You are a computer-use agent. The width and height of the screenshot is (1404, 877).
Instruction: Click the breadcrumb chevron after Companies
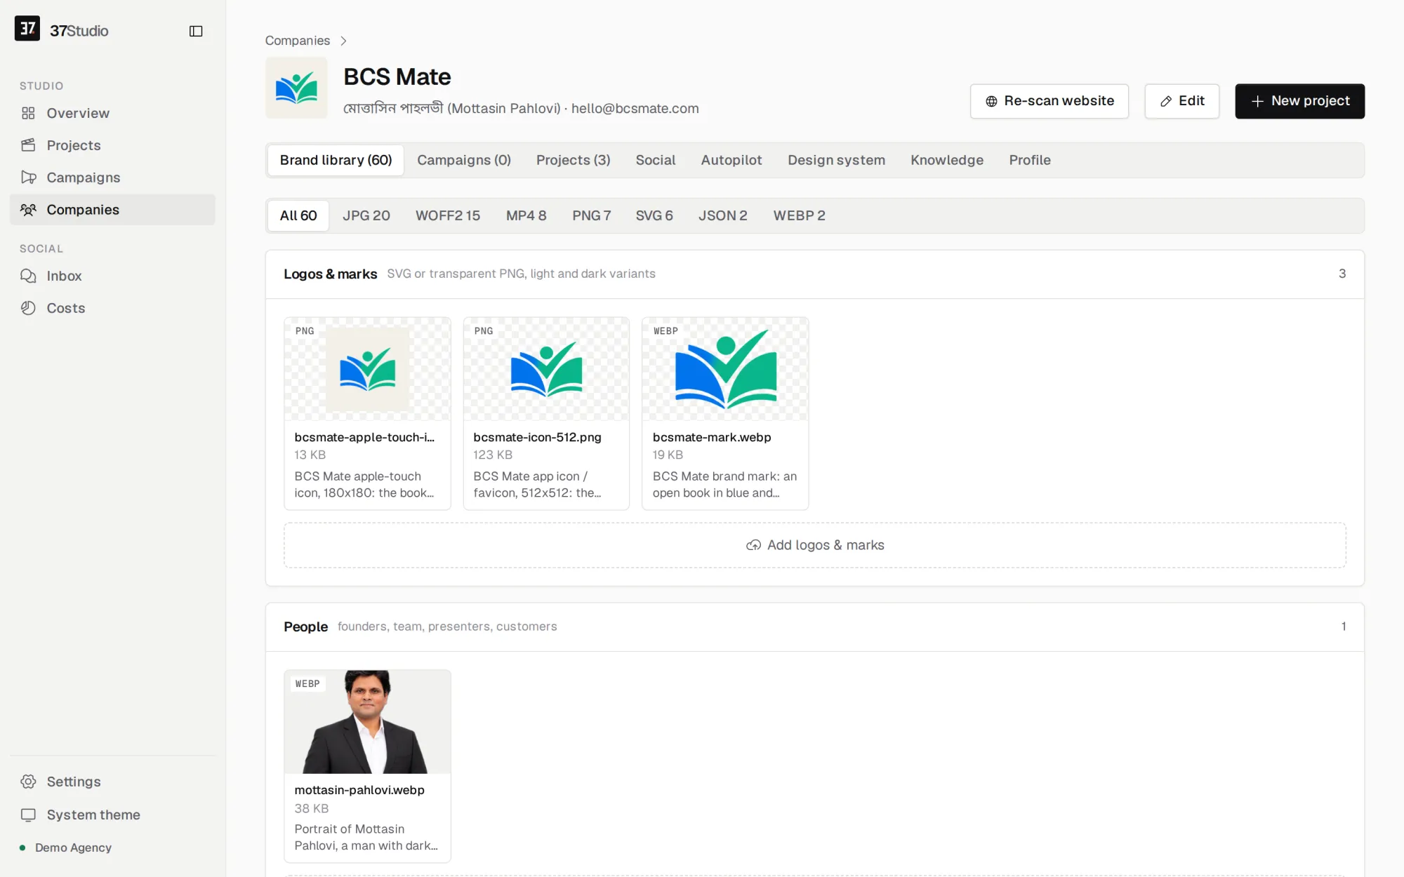(343, 41)
